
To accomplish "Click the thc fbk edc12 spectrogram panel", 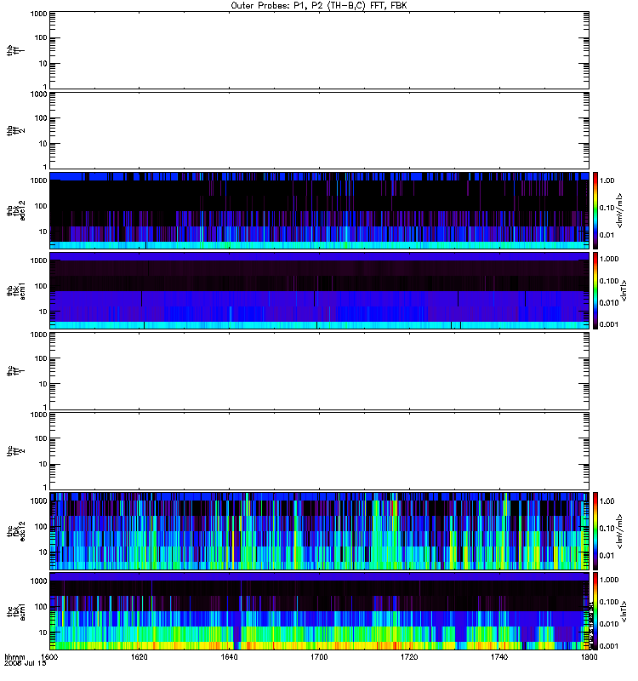I will (320, 531).
